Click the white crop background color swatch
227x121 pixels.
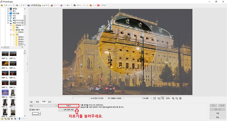coord(35,114)
